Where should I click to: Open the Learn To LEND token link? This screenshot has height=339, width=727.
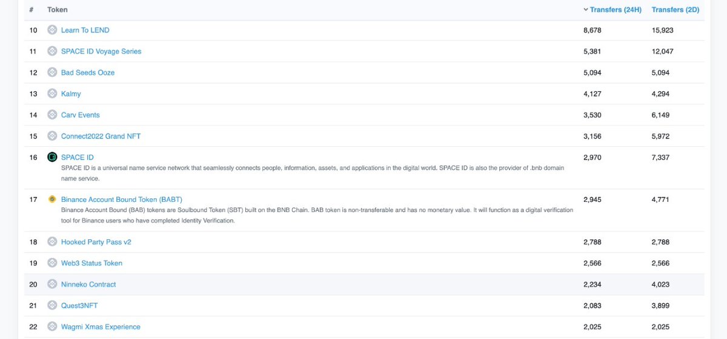click(85, 30)
